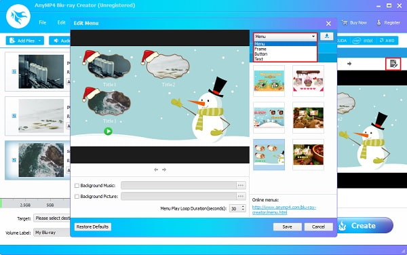Viewport: 407px width, 255px height.
Task: Go to next menu page arrow
Action: (164, 170)
